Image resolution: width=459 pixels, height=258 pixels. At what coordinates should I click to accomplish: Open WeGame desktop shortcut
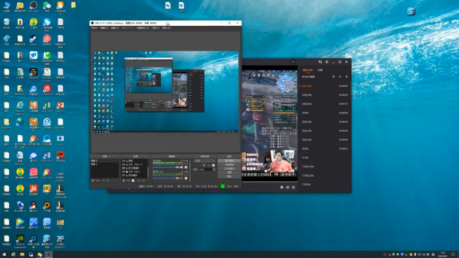pyautogui.click(x=33, y=73)
